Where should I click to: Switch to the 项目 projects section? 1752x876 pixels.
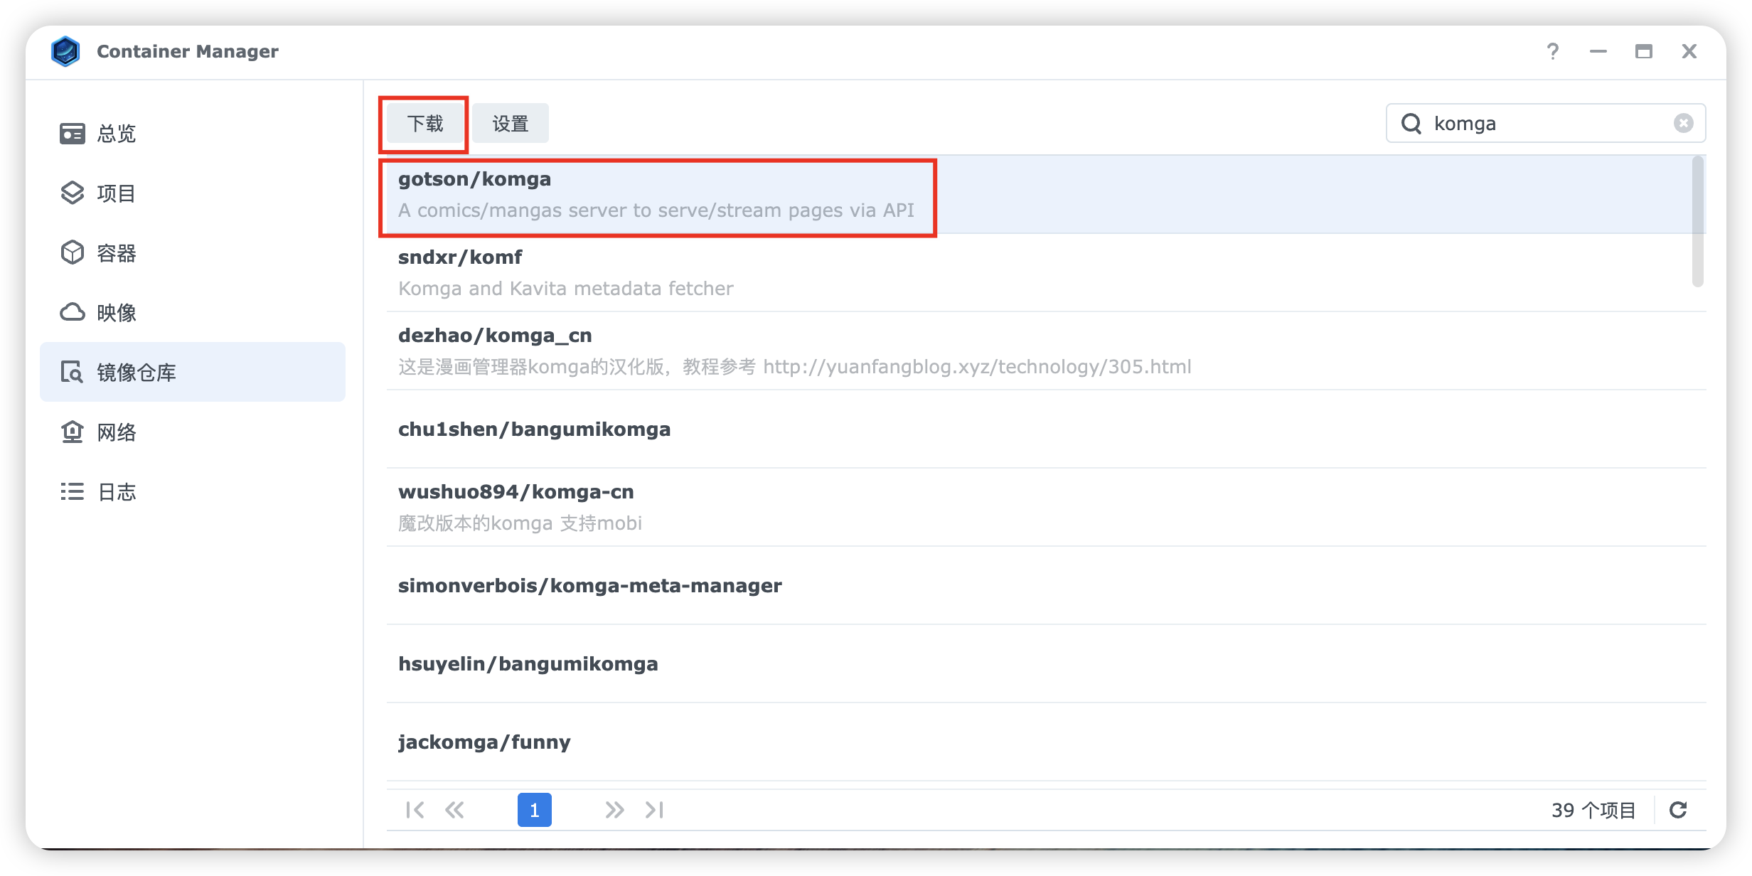(x=117, y=193)
